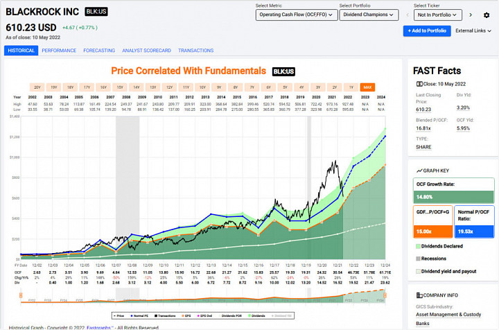Click Blended P/OCF value 16.81x
This screenshot has height=330, width=499.
tap(423, 128)
